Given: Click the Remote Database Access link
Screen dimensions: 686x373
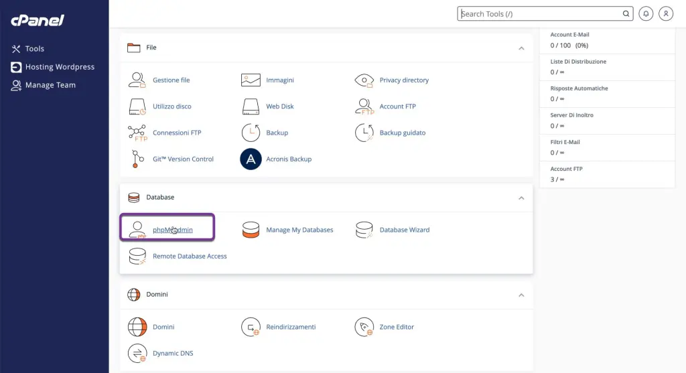Looking at the screenshot, I should click(x=190, y=256).
